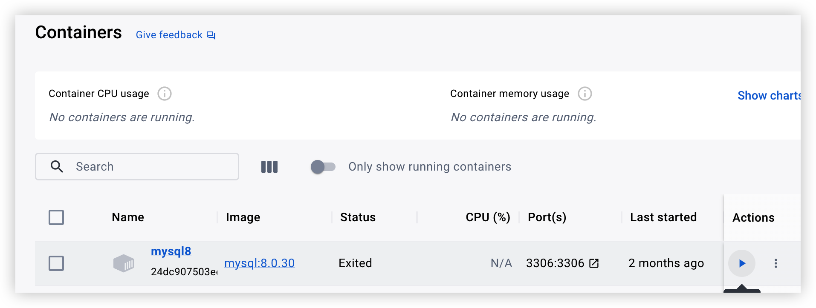
Task: Open the feedback speech bubble icon
Action: point(211,35)
